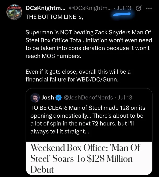The width and height of the screenshot is (159, 177).
Task: Open the three-dot more options menu
Action: 149,8
